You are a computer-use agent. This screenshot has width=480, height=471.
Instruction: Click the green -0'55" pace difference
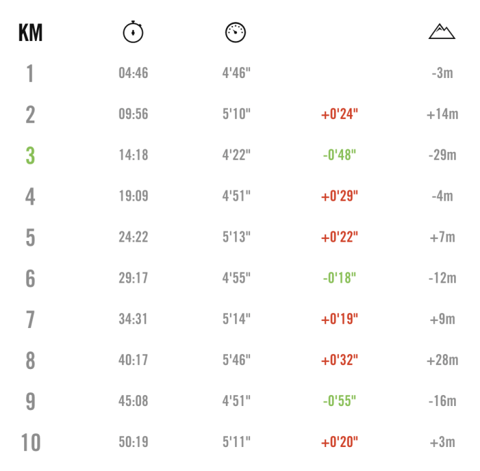tap(340, 401)
